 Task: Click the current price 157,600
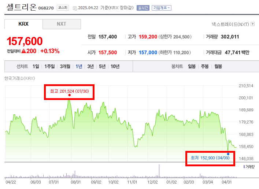tap(25, 41)
